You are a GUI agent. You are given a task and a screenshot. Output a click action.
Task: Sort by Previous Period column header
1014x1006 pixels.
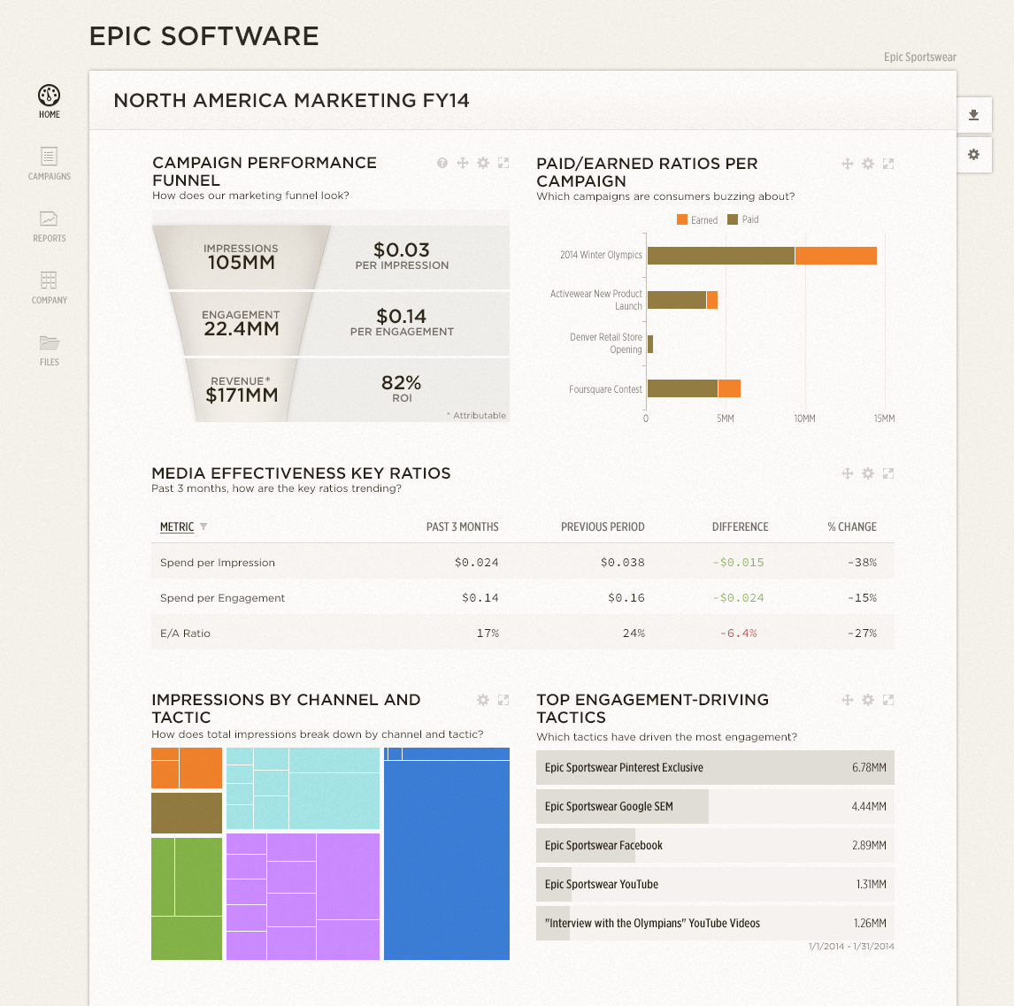[x=603, y=527]
